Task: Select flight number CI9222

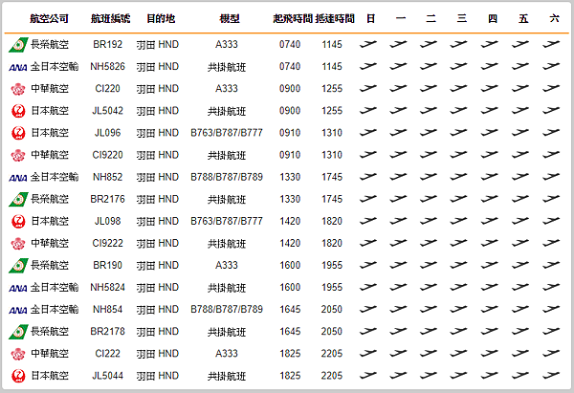Action: 107,243
